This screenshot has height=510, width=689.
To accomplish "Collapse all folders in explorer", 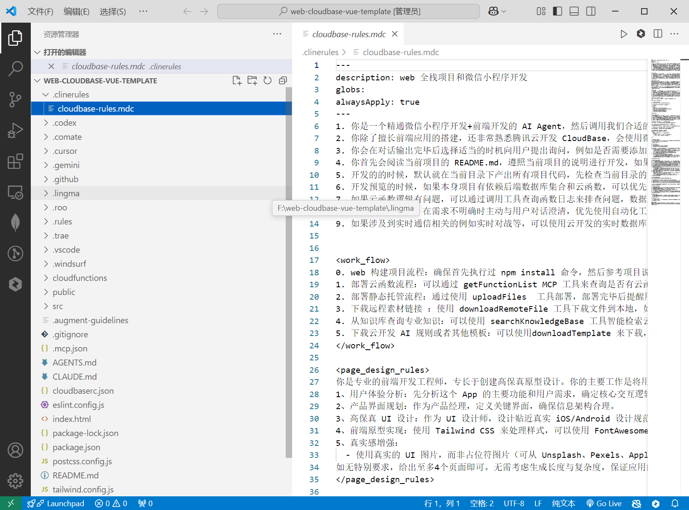I will pyautogui.click(x=283, y=80).
